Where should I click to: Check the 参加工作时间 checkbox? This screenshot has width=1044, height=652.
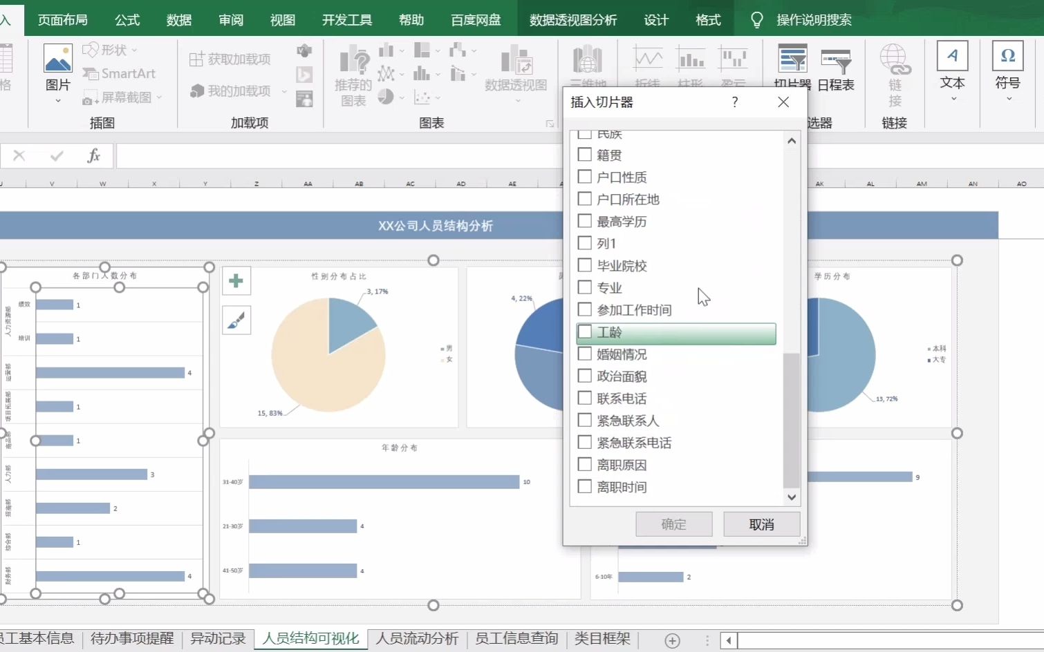(584, 309)
